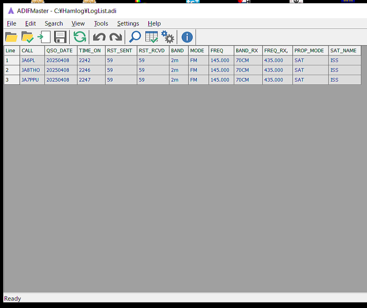Click the RST_SENT column header
Viewport: 367px width, 308px height.
[x=121, y=50]
